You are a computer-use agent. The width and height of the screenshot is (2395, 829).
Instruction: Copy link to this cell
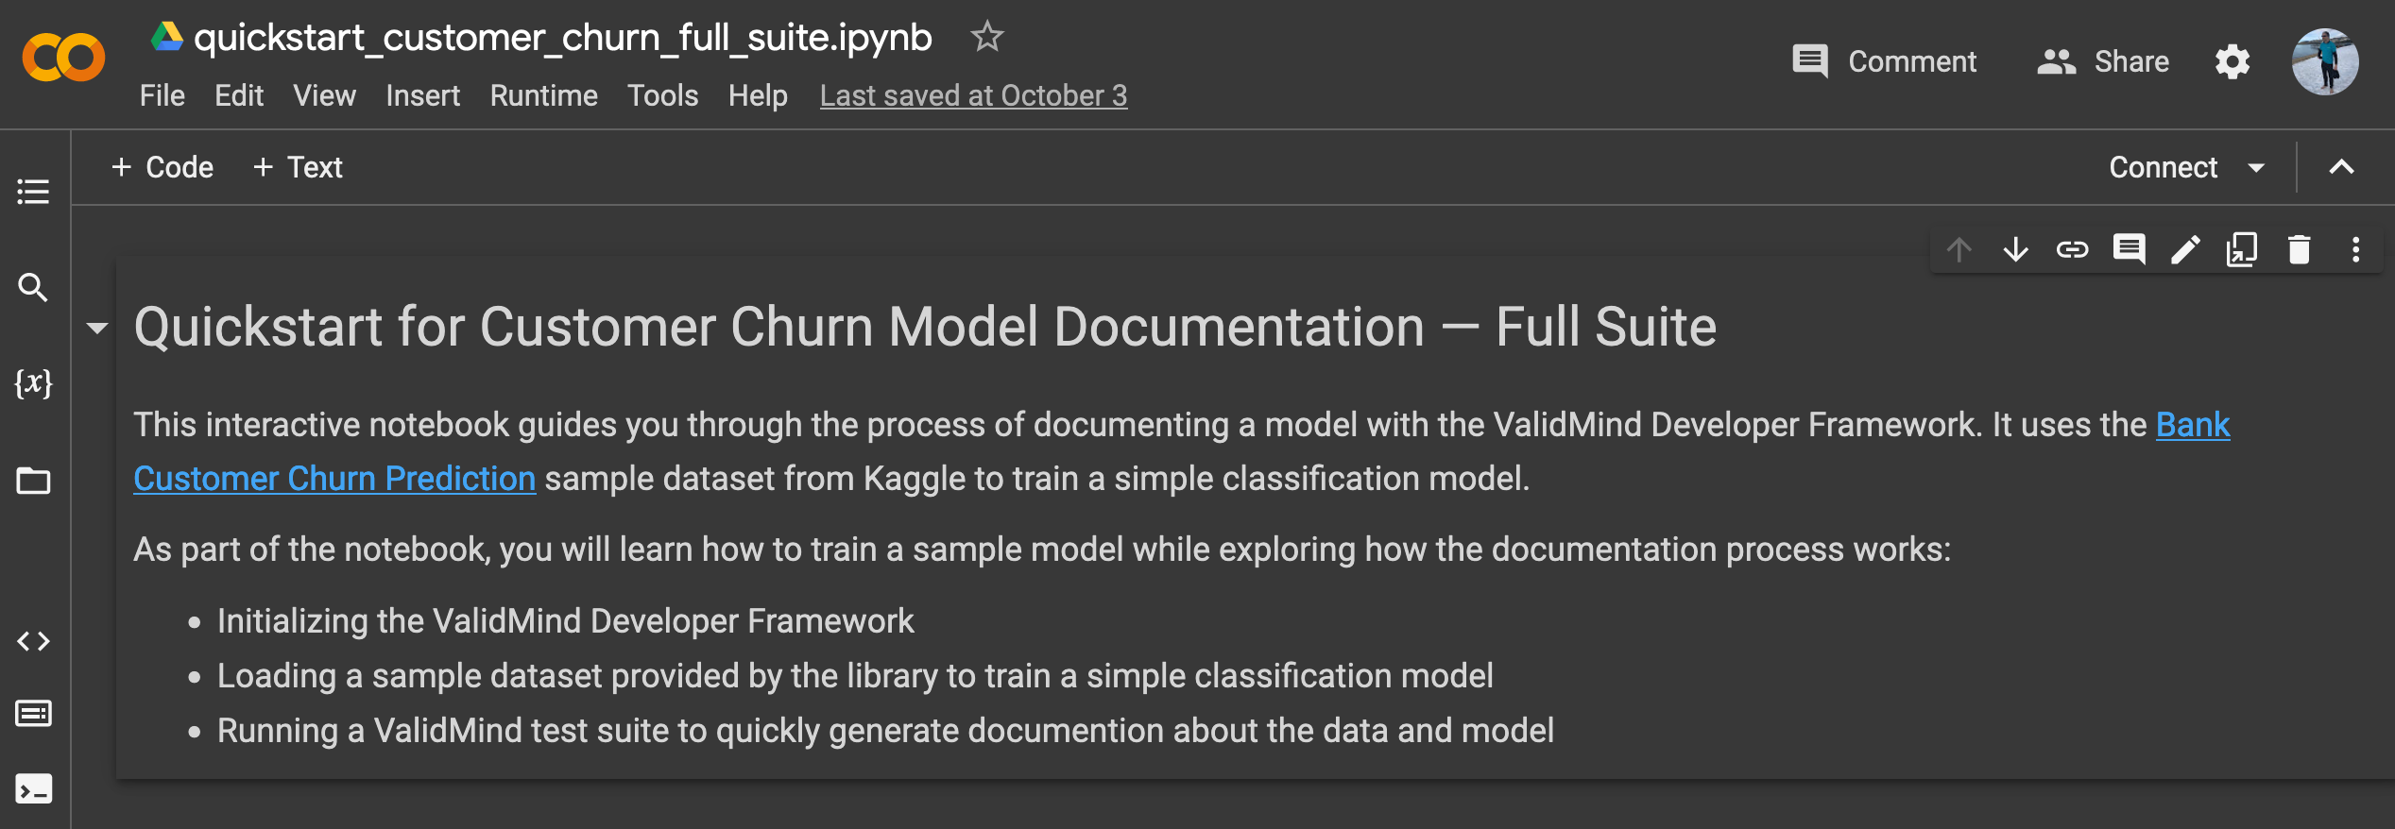click(2072, 250)
